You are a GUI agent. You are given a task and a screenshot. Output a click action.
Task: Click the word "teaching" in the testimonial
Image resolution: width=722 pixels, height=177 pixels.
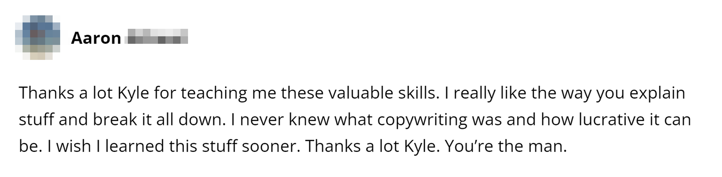tap(214, 93)
